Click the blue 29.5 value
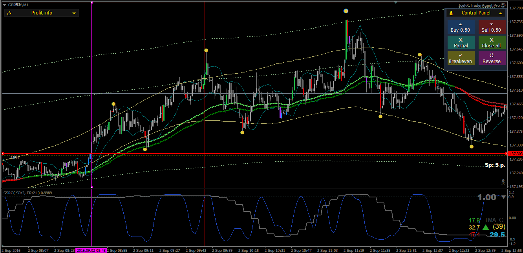Viewport: 523px width, 253px height. tap(497, 235)
